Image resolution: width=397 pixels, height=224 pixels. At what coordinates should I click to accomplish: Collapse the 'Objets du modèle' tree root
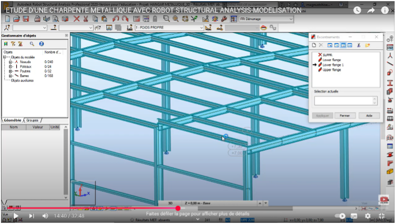point(5,57)
